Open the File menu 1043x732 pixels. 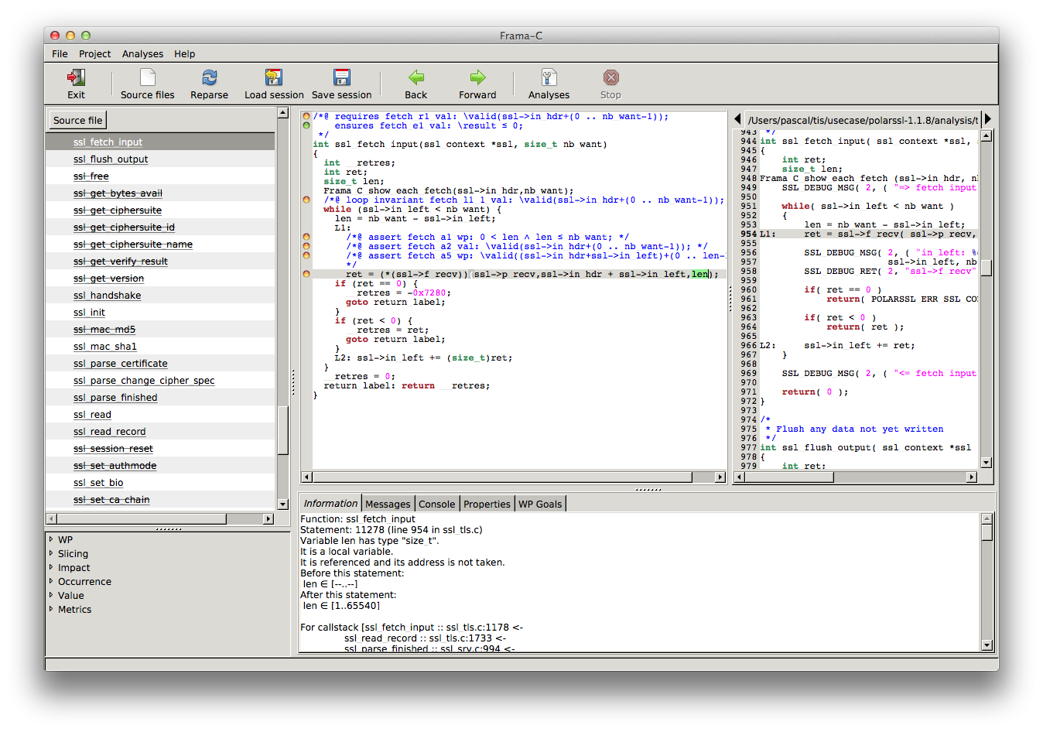click(x=60, y=54)
